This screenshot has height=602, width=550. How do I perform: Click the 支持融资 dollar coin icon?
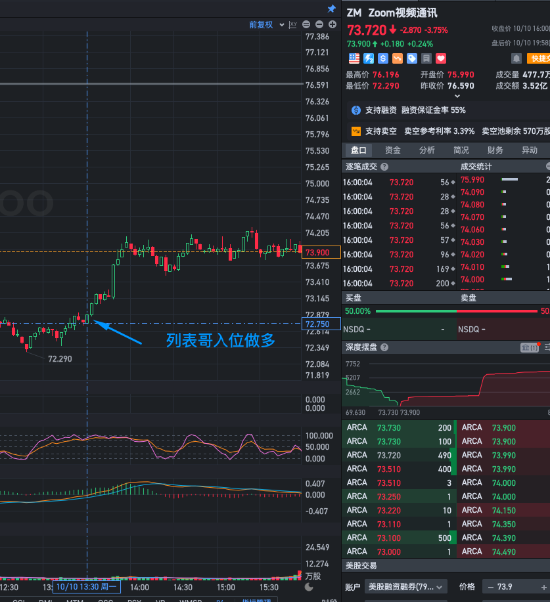pos(356,110)
